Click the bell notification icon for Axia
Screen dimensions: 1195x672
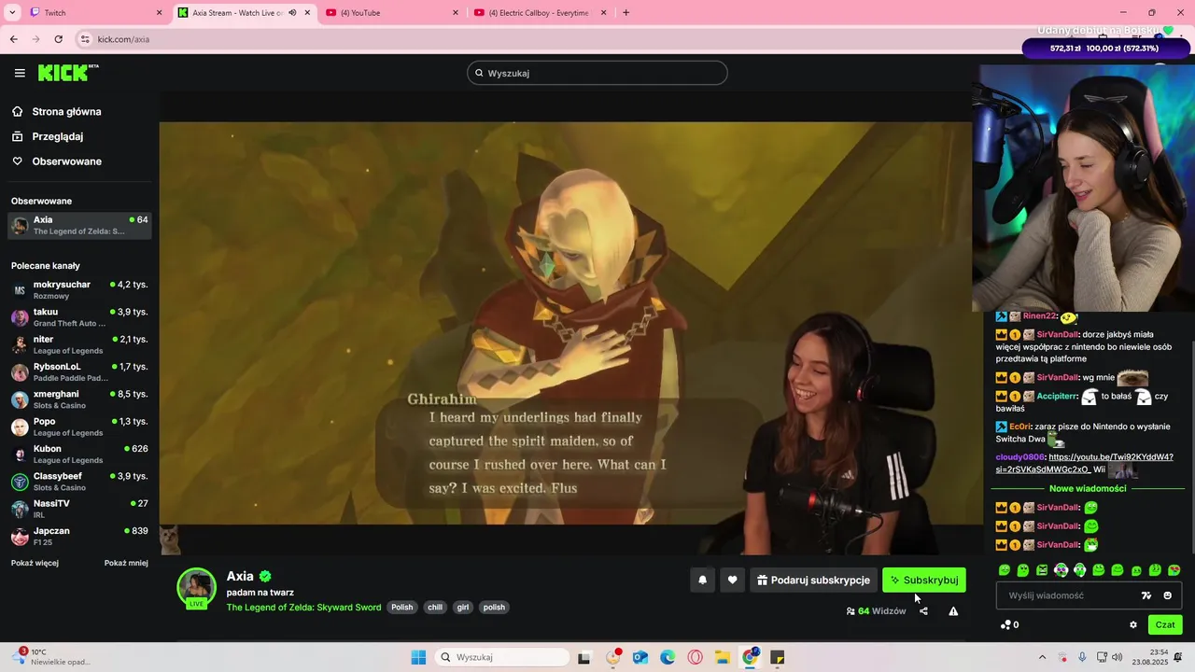[702, 580]
